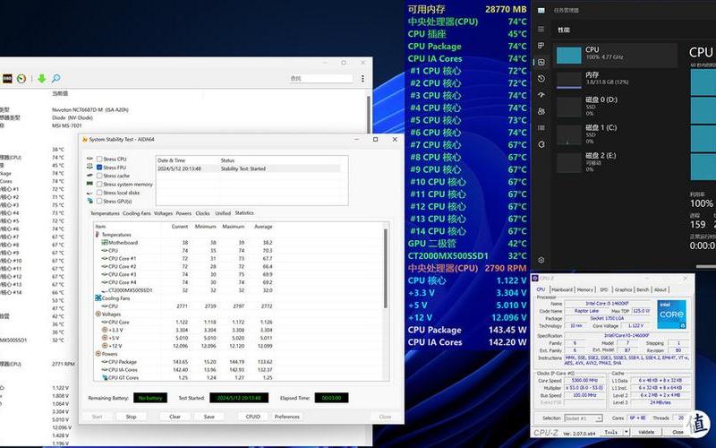The width and height of the screenshot is (716, 448).
Task: Click the green down-arrow update icon in AIDA64
Action: (41, 79)
